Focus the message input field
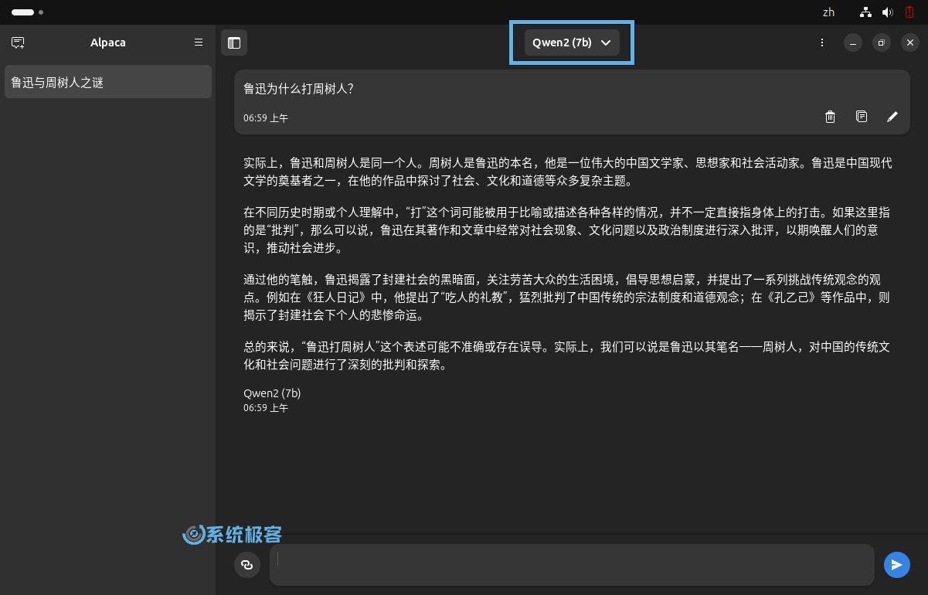The height and width of the screenshot is (595, 928). 572,565
